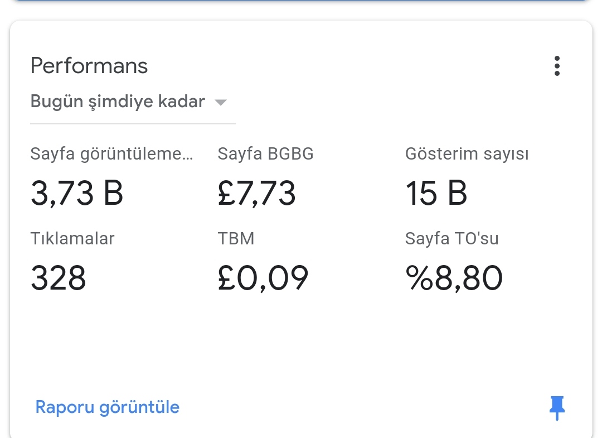Click the 'Sayfa görüntüleme...' metric label
This screenshot has height=438, width=602.
click(x=111, y=154)
